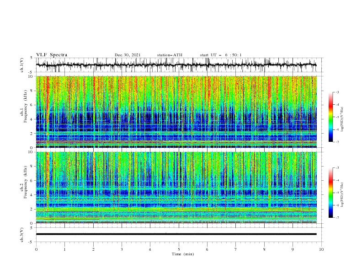
Task: Click the "-3" tick on ch.1 colorbar
Action: (337, 92)
